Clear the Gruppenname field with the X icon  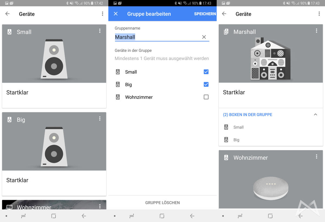(204, 37)
